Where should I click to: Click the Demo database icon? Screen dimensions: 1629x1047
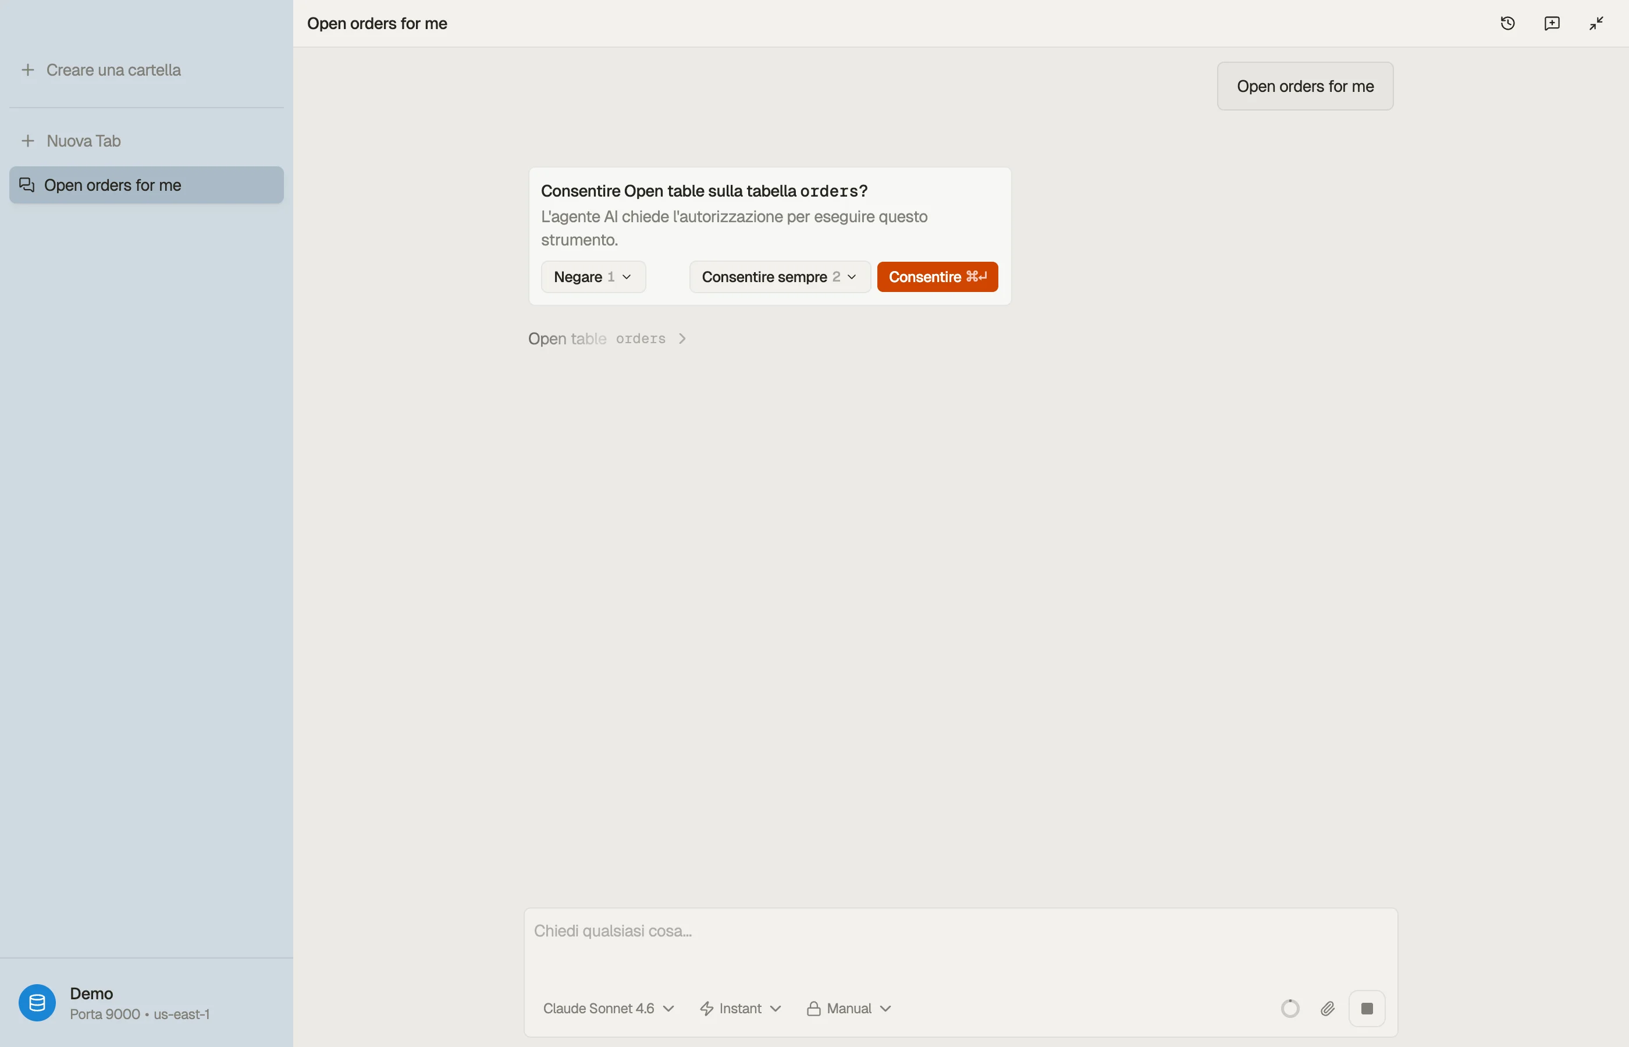click(x=37, y=1003)
